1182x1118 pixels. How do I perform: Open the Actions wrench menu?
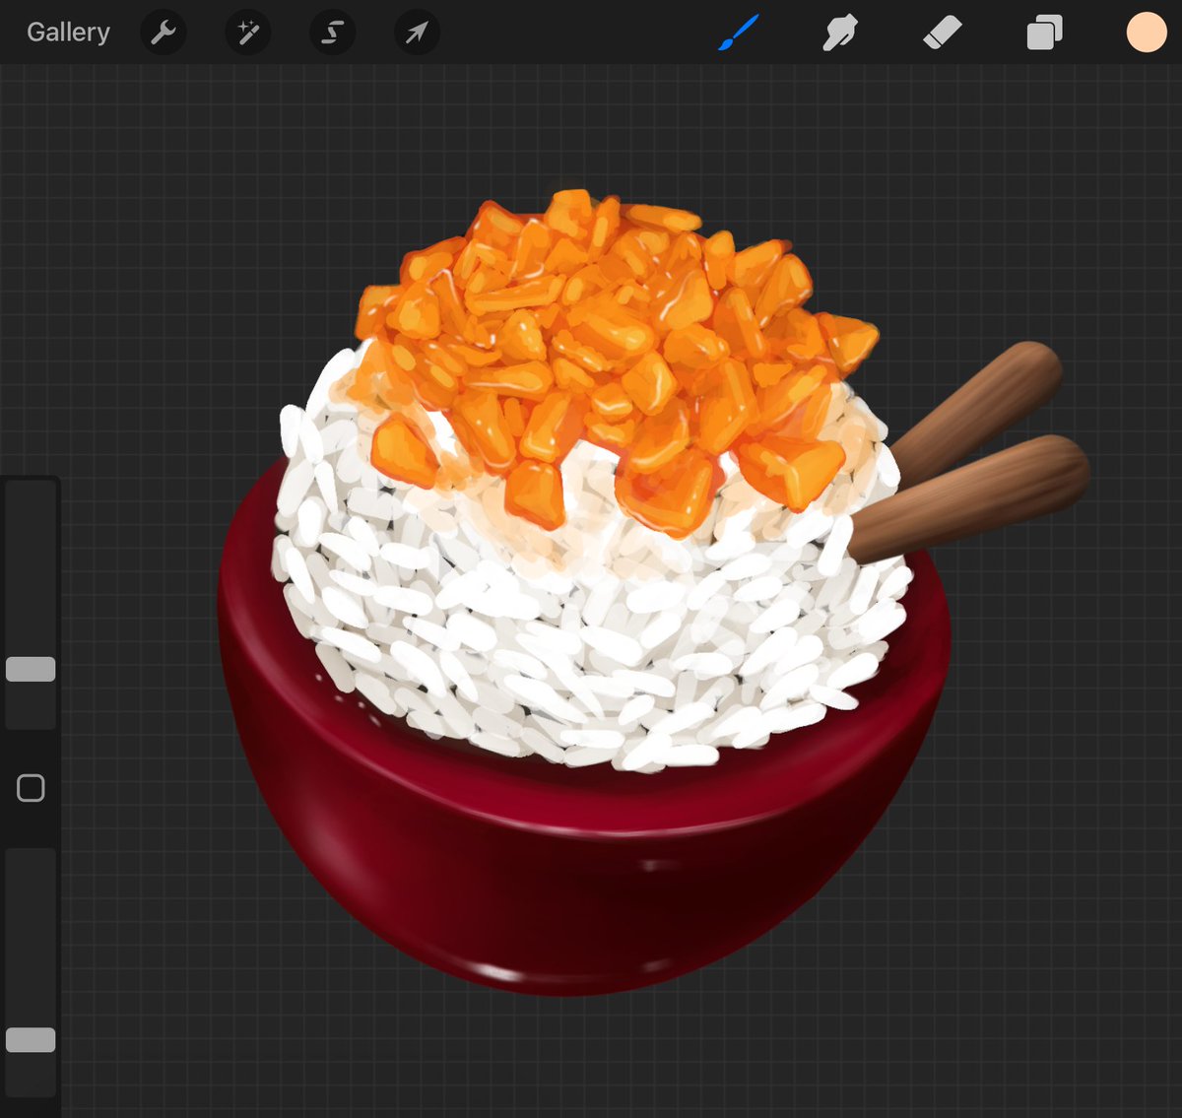164,33
